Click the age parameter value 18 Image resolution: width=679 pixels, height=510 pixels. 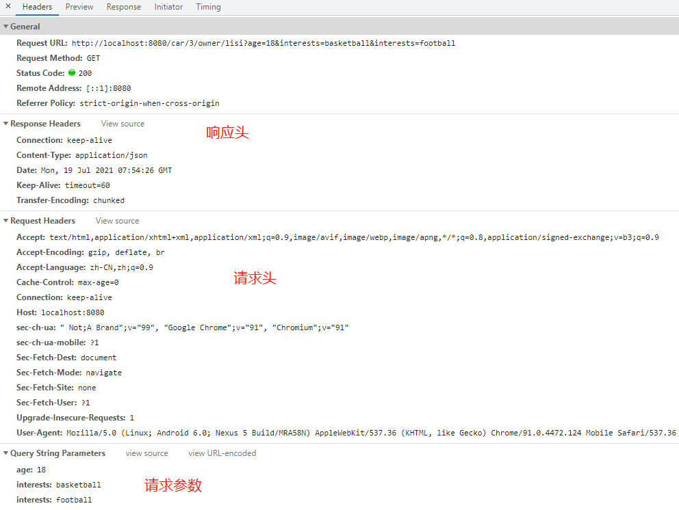tap(42, 470)
